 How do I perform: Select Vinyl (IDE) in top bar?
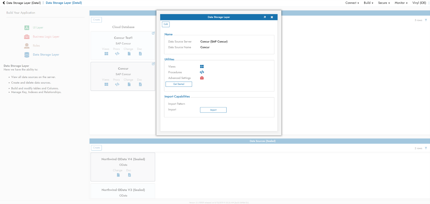tap(419, 3)
